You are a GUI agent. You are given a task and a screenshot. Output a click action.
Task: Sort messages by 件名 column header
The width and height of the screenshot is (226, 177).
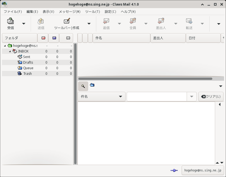coord(121,38)
